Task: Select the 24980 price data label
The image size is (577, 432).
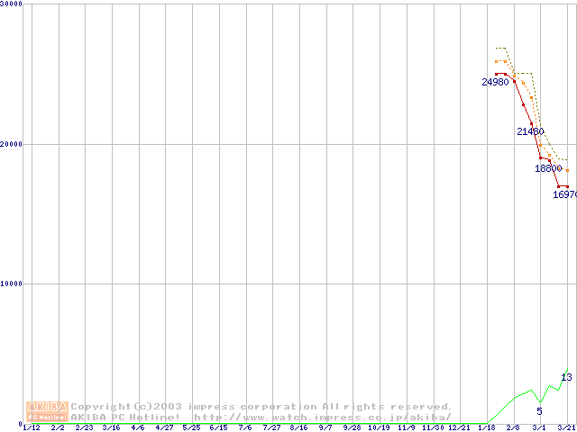Action: [495, 83]
